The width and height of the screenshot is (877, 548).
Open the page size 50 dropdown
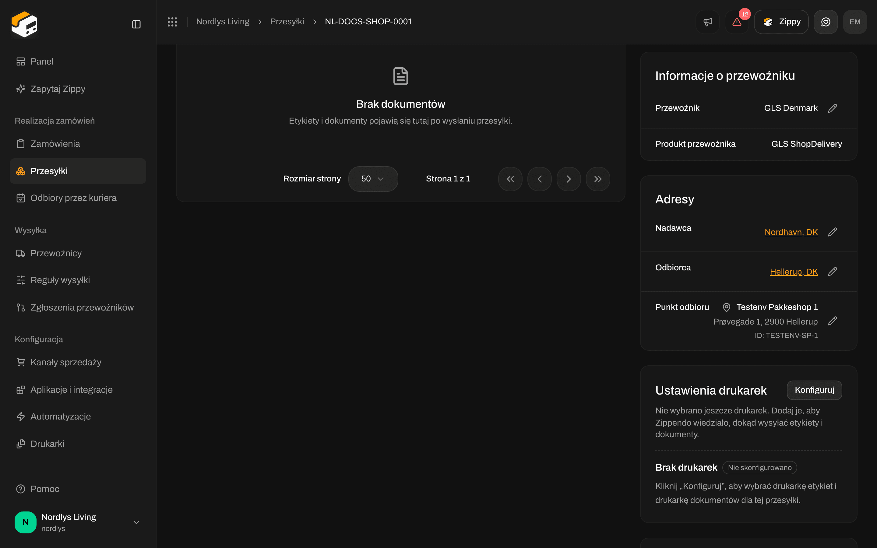373,179
